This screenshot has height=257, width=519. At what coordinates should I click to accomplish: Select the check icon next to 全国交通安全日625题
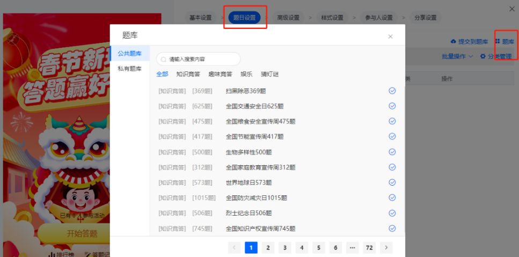coord(392,106)
